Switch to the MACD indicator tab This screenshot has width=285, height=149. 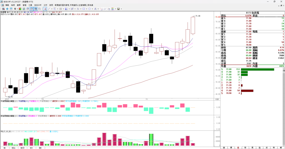click(x=22, y=148)
